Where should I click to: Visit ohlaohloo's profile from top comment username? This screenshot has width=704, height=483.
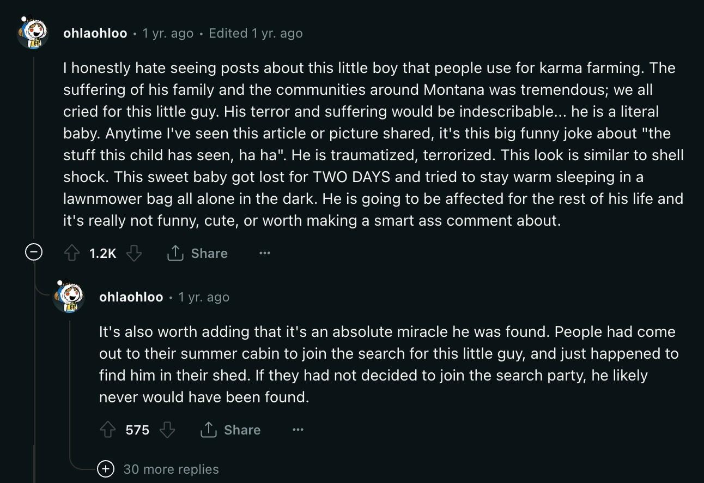click(95, 33)
